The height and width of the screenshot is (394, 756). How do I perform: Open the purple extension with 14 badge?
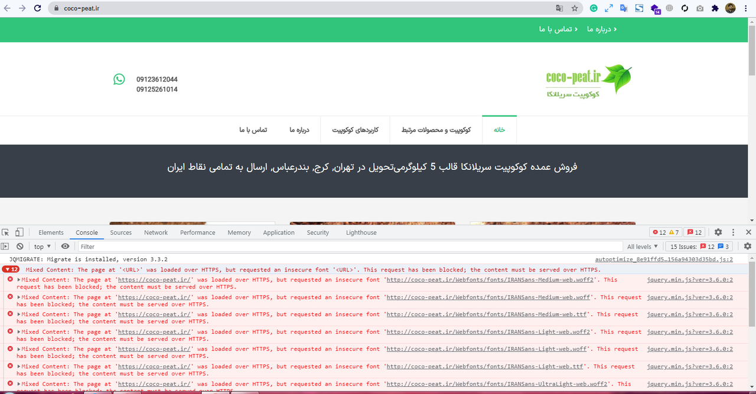[655, 9]
